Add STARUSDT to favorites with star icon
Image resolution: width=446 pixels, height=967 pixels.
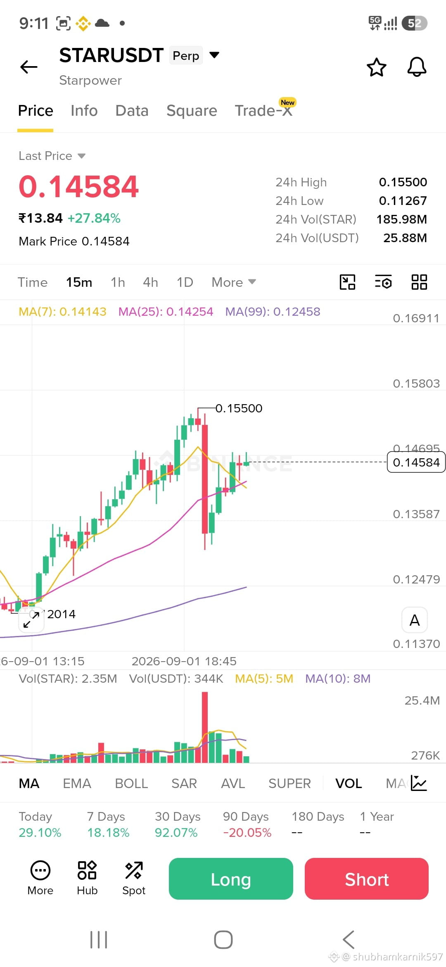pos(376,67)
